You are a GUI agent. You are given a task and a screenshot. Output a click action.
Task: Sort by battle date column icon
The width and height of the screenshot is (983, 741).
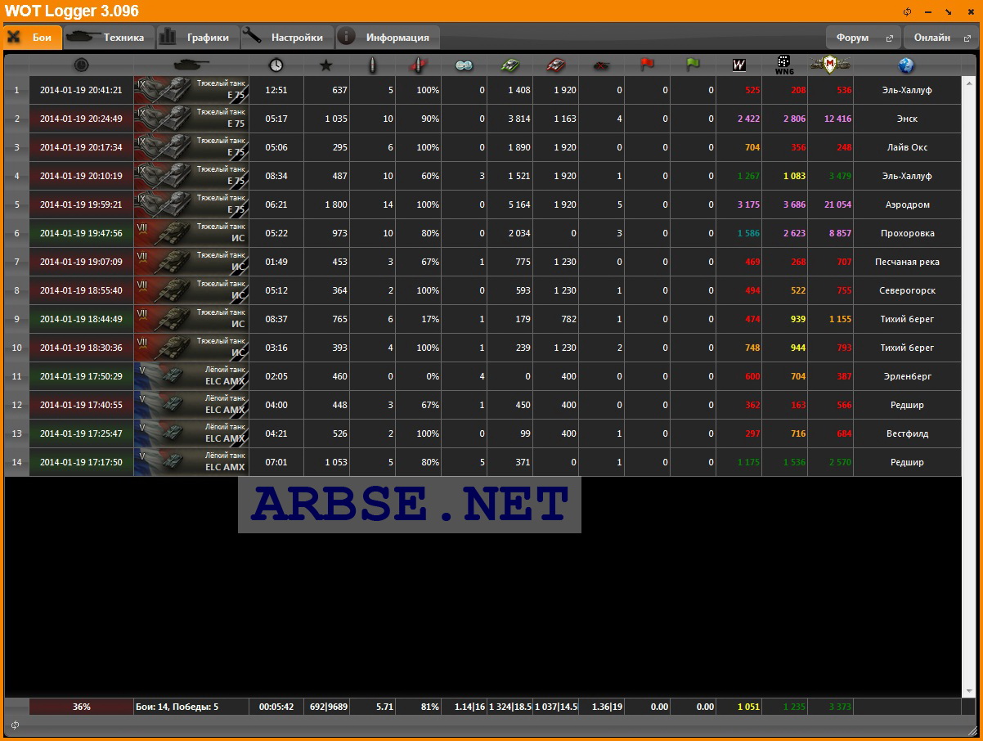(81, 65)
